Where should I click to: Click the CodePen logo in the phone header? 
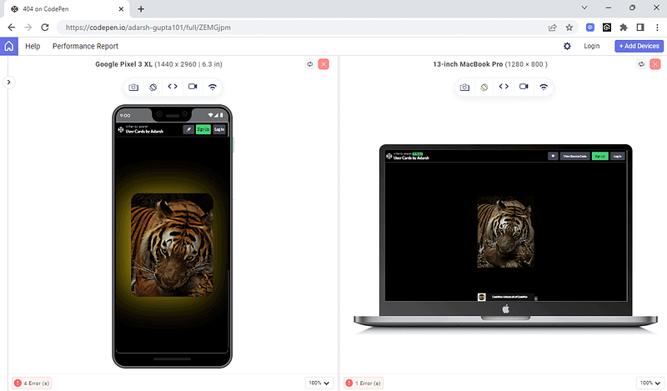[x=121, y=129]
